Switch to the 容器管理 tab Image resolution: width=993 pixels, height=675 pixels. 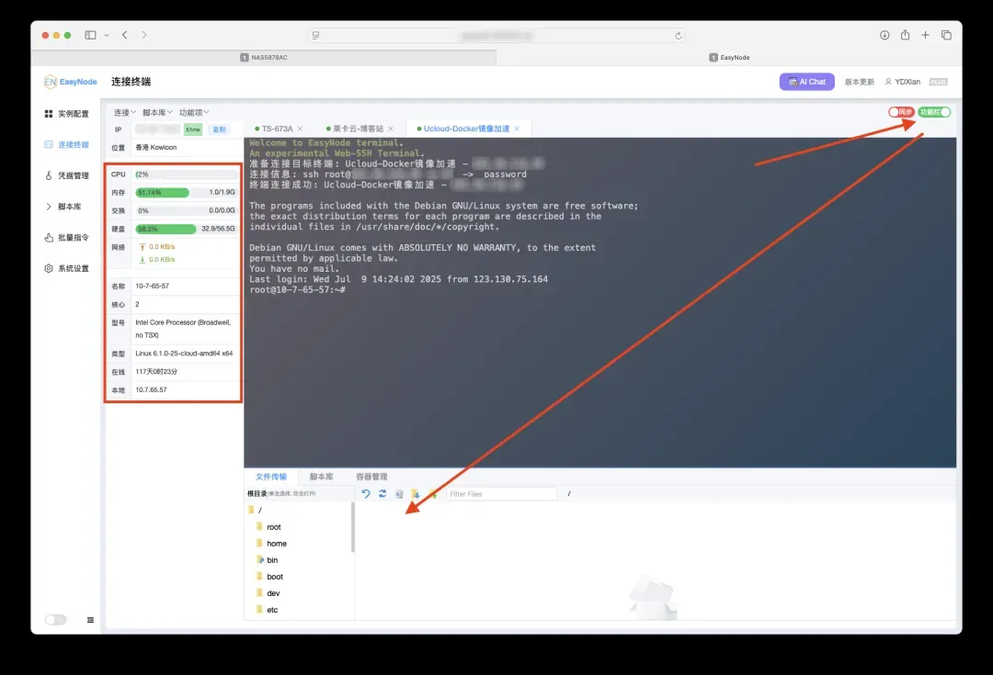pos(371,477)
